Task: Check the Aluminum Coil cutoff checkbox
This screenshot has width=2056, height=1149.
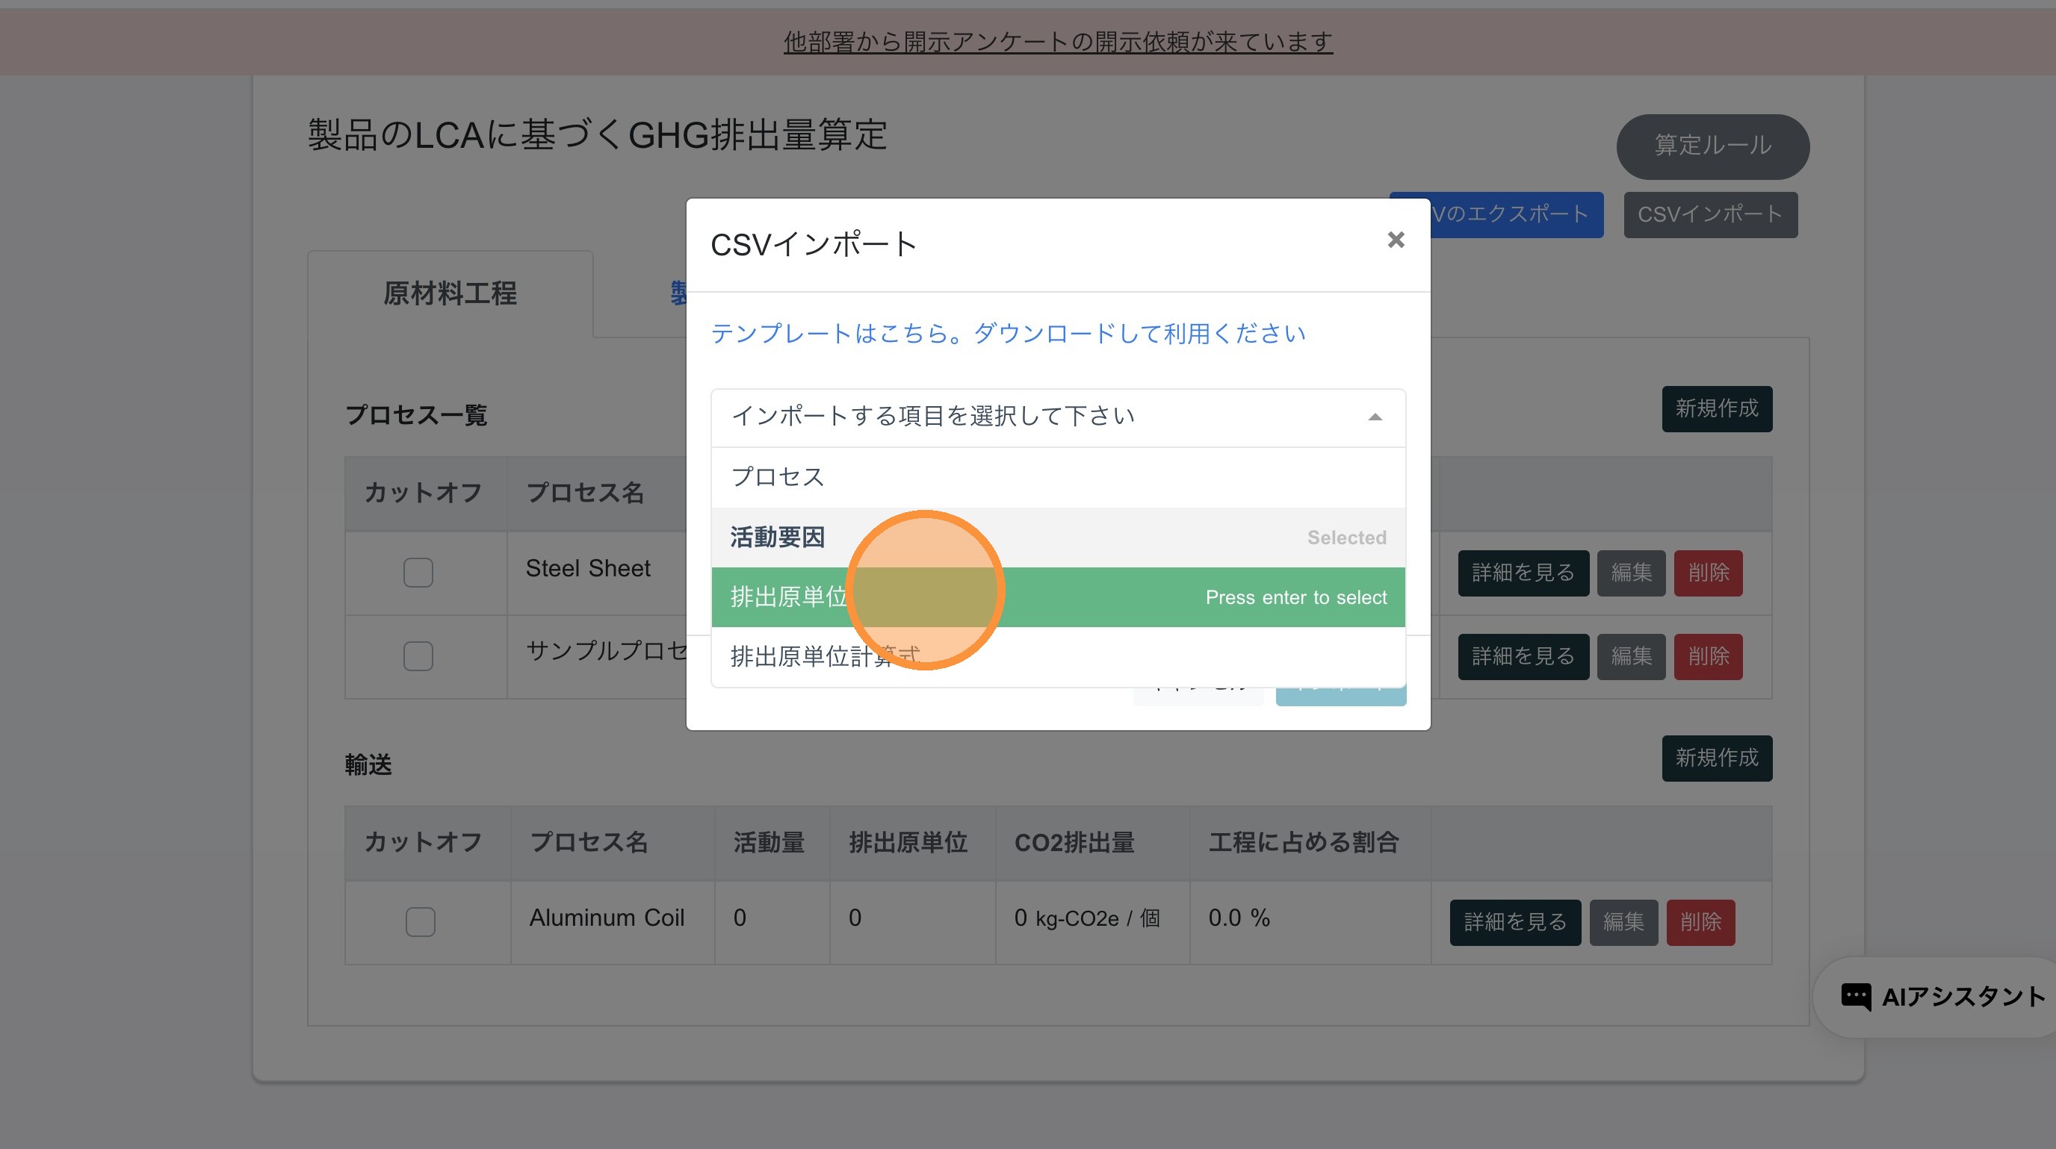Action: click(420, 922)
